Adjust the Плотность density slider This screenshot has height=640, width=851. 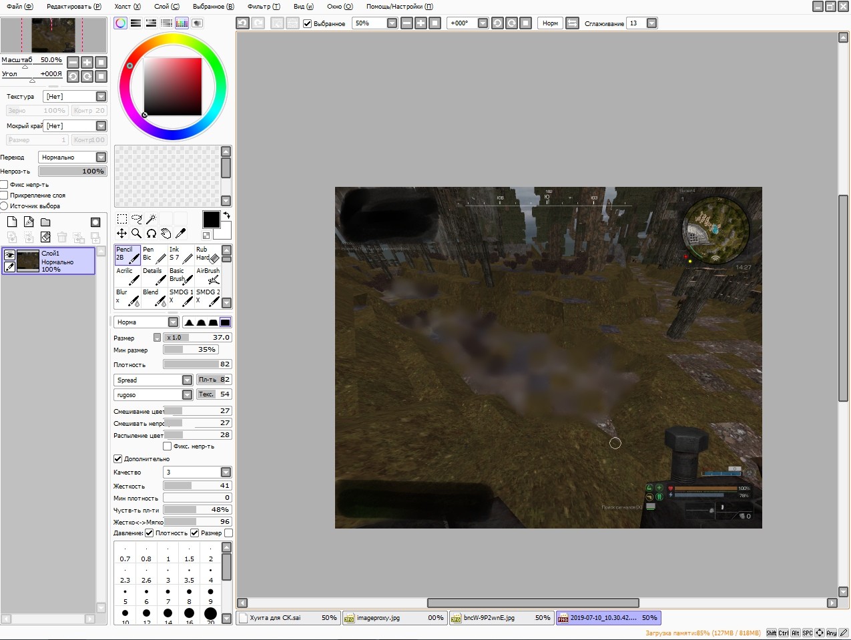tap(198, 364)
